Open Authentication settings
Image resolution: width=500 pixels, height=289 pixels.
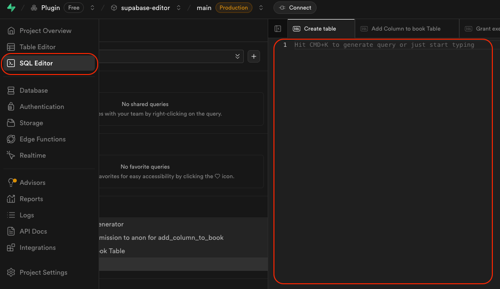(42, 107)
